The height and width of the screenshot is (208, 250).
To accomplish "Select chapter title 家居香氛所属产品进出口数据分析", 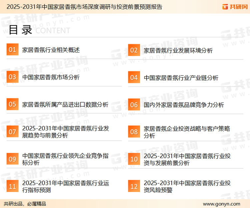I will 65,105.
